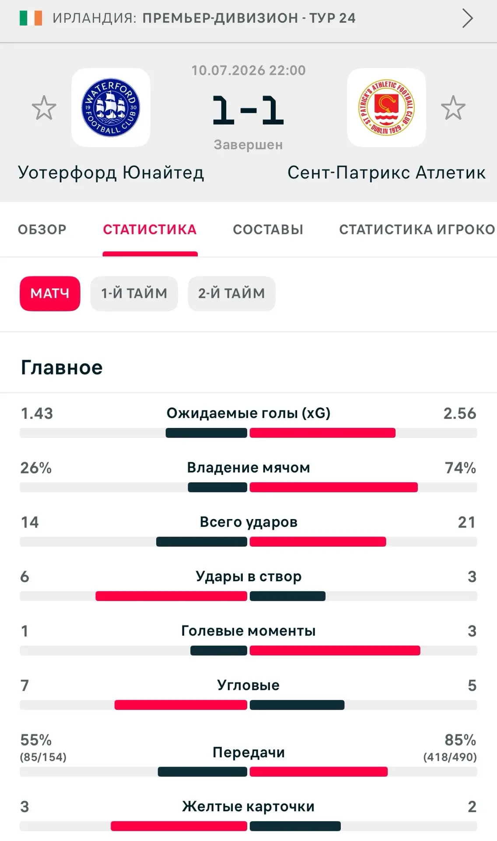Tap the Владение мячом possession bar
Screen dimensions: 497x841
pyautogui.click(x=248, y=488)
